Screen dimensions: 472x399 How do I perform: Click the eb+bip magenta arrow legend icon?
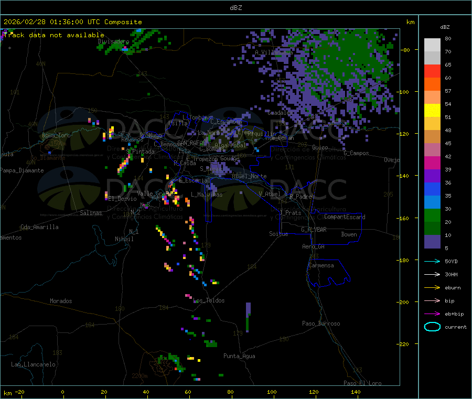click(432, 314)
